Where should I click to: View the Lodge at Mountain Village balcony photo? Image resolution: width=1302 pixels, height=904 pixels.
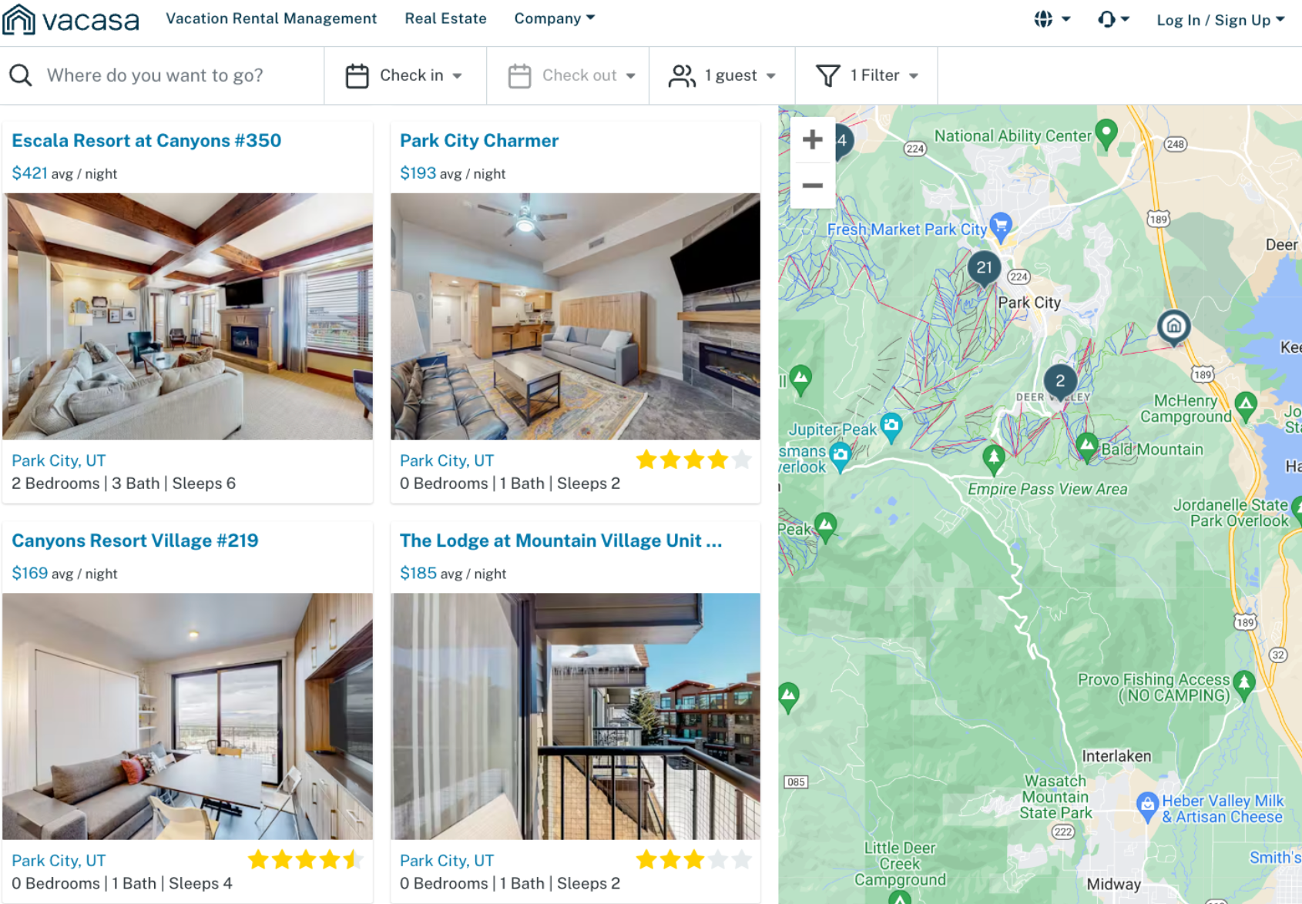(x=575, y=716)
